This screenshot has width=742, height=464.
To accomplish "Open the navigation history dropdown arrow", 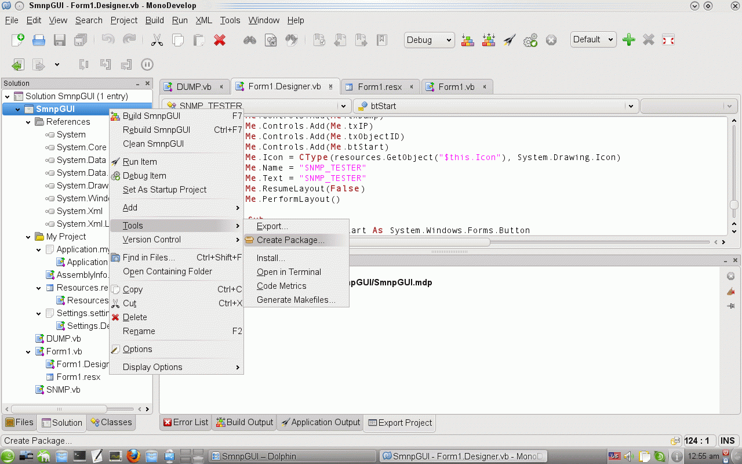I will 57,64.
